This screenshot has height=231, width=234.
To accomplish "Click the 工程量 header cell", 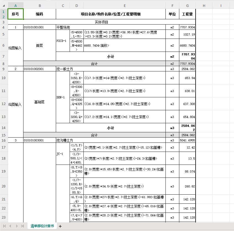I will 187,14.
